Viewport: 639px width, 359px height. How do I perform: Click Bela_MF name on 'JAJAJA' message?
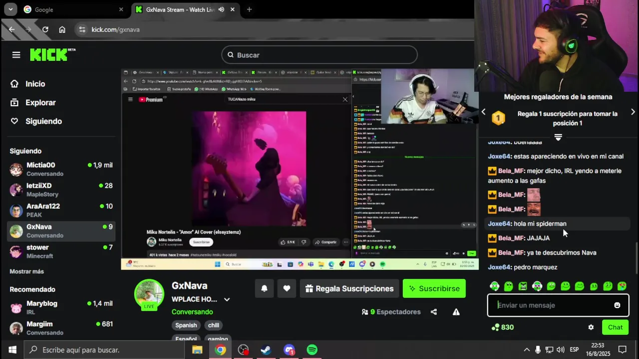pos(512,238)
